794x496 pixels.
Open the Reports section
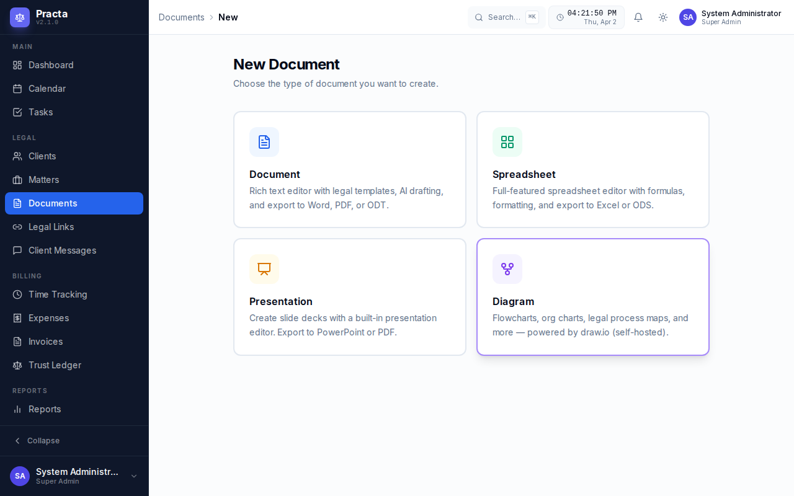[x=45, y=409]
